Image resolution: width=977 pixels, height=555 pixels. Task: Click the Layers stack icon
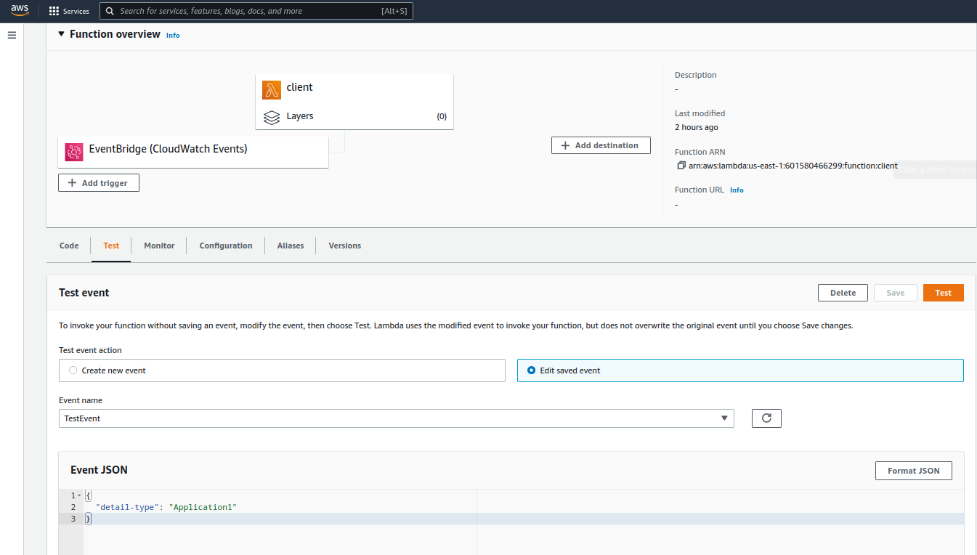pos(272,117)
